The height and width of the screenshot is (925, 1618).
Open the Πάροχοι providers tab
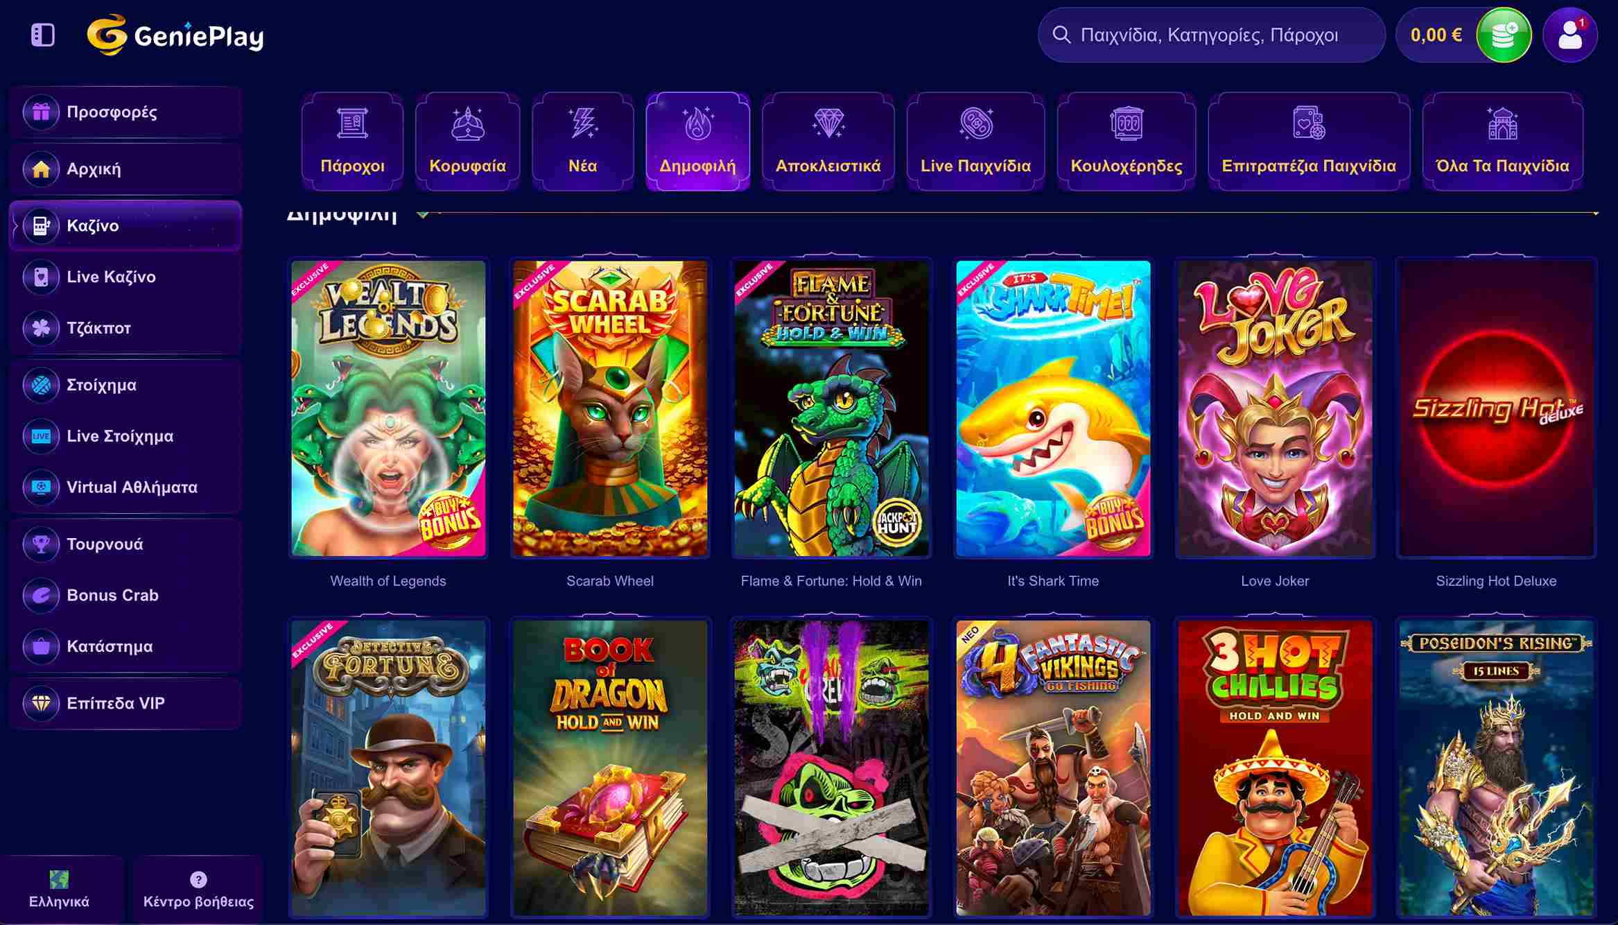point(352,141)
